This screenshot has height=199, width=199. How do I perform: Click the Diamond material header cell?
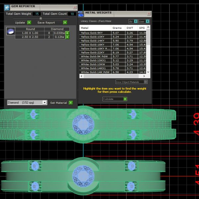pyautogui.click(x=57, y=29)
